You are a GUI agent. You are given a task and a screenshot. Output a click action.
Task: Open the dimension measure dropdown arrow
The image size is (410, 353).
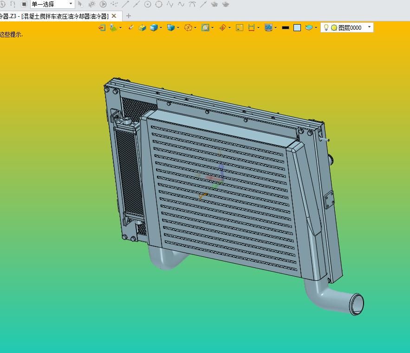pyautogui.click(x=258, y=27)
